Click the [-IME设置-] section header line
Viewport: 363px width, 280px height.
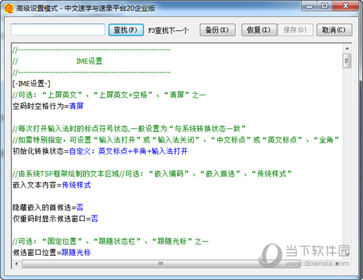tap(31, 83)
